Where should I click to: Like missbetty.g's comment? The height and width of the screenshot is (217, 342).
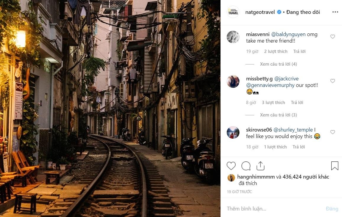pyautogui.click(x=333, y=81)
